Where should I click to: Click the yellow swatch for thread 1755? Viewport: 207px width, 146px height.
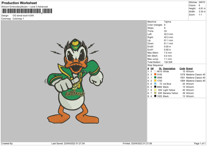(x=155, y=81)
